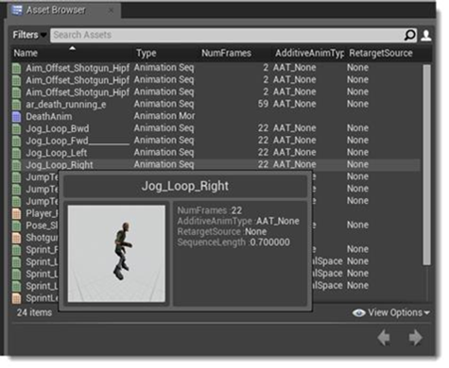Click the Jog_Loop_Left sequence icon
This screenshot has width=449, height=368.
click(16, 153)
